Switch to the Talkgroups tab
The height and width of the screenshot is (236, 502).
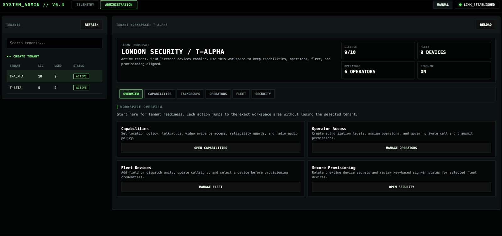point(190,94)
